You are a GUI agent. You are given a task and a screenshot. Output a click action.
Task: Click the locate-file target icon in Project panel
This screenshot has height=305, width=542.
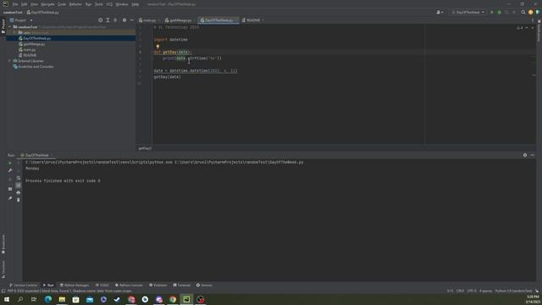point(100,20)
